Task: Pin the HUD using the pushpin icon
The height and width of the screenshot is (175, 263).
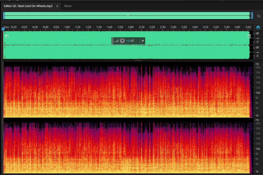Action: (x=142, y=41)
